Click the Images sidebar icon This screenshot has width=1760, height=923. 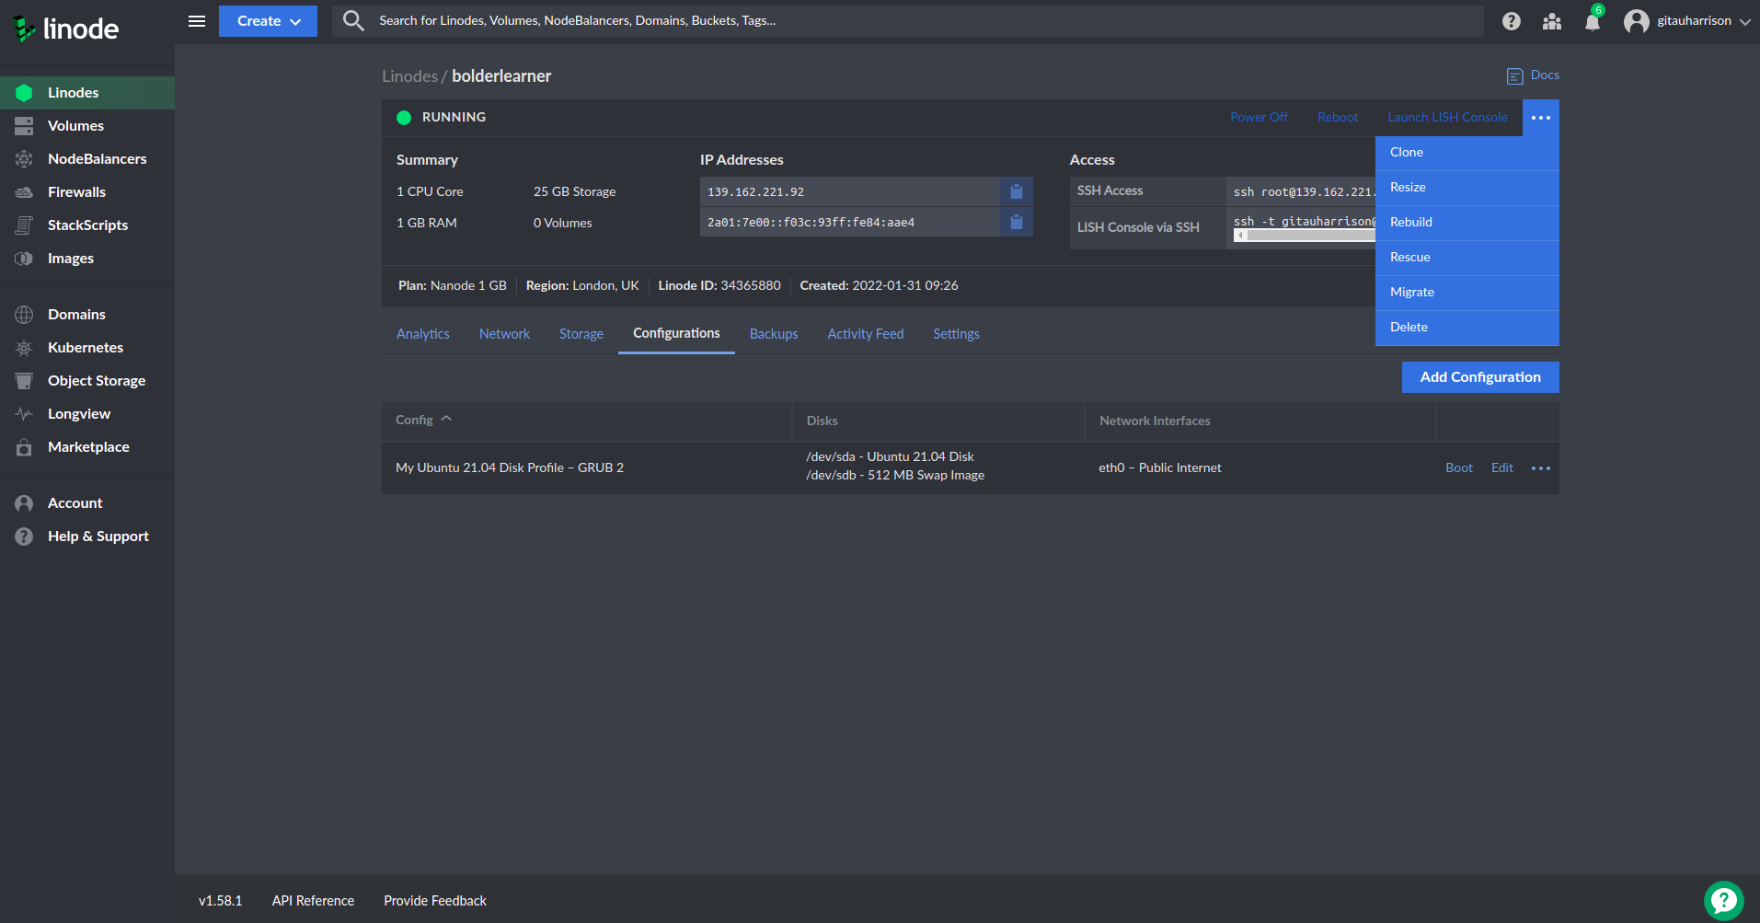(x=24, y=259)
